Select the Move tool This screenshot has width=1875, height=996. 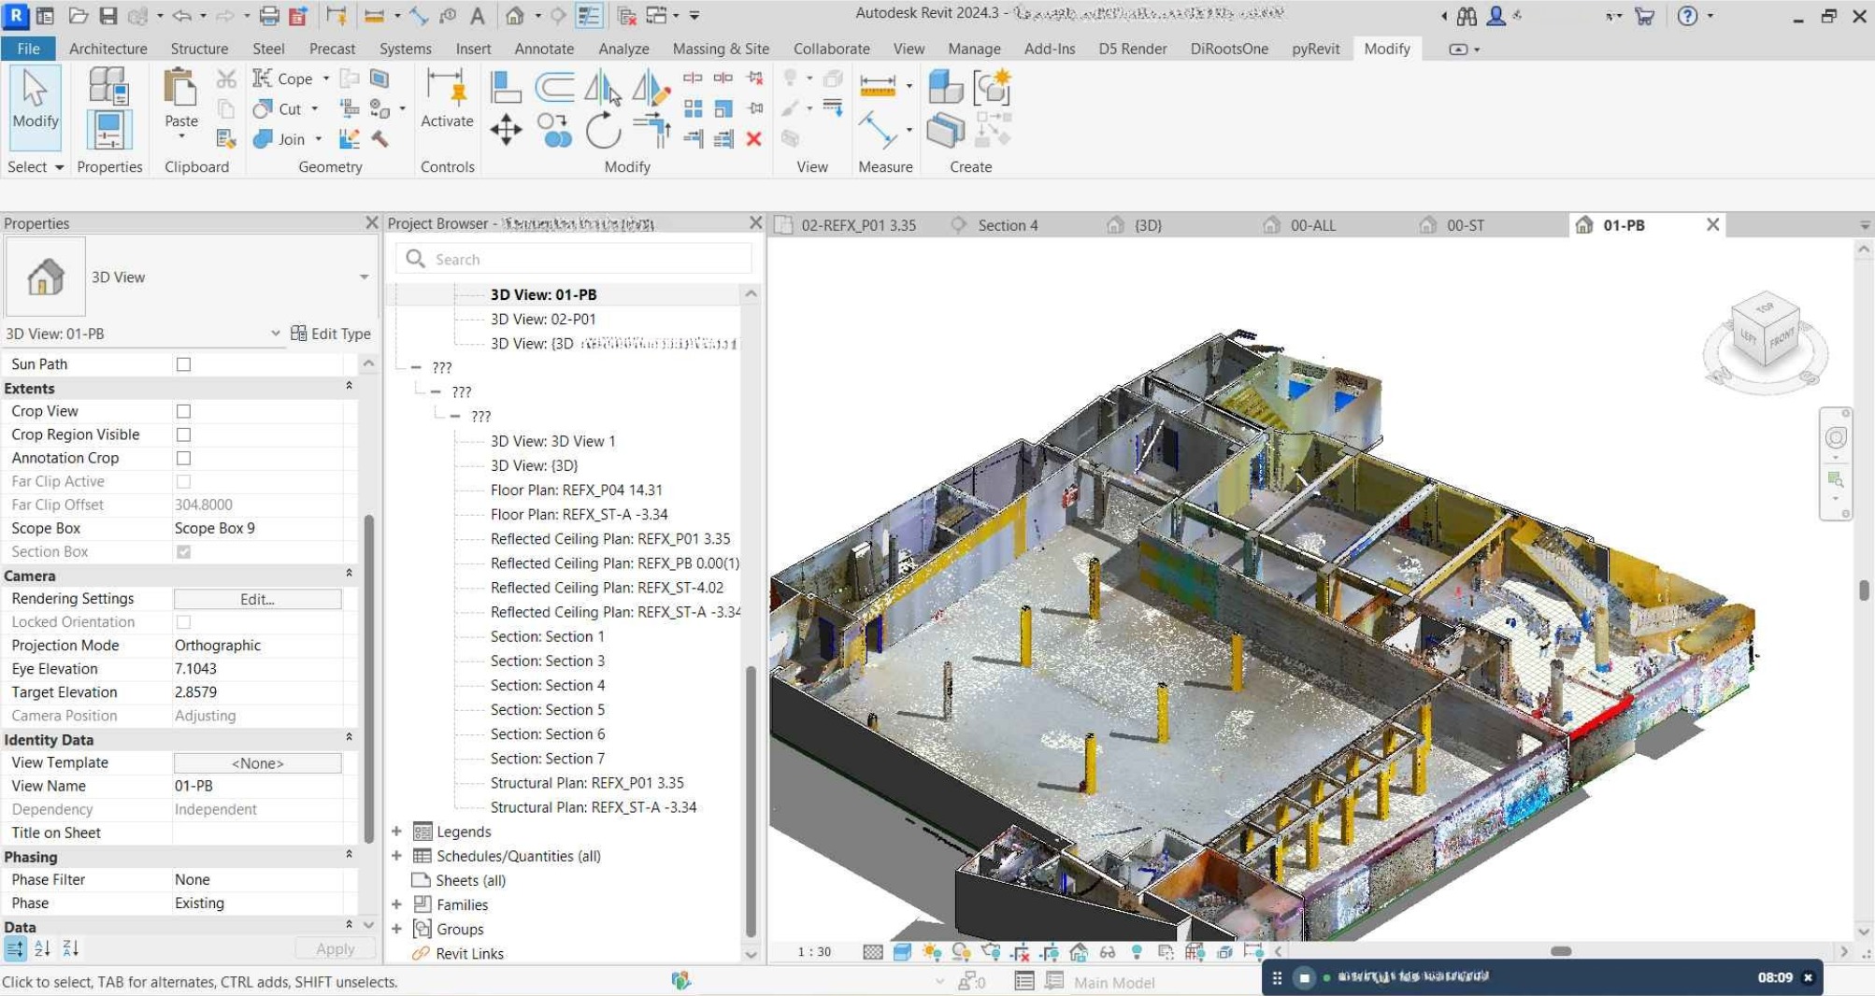click(x=506, y=130)
